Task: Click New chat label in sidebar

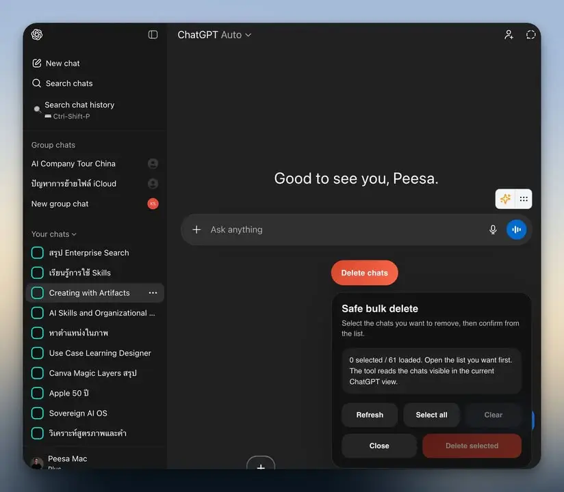Action: coord(62,63)
